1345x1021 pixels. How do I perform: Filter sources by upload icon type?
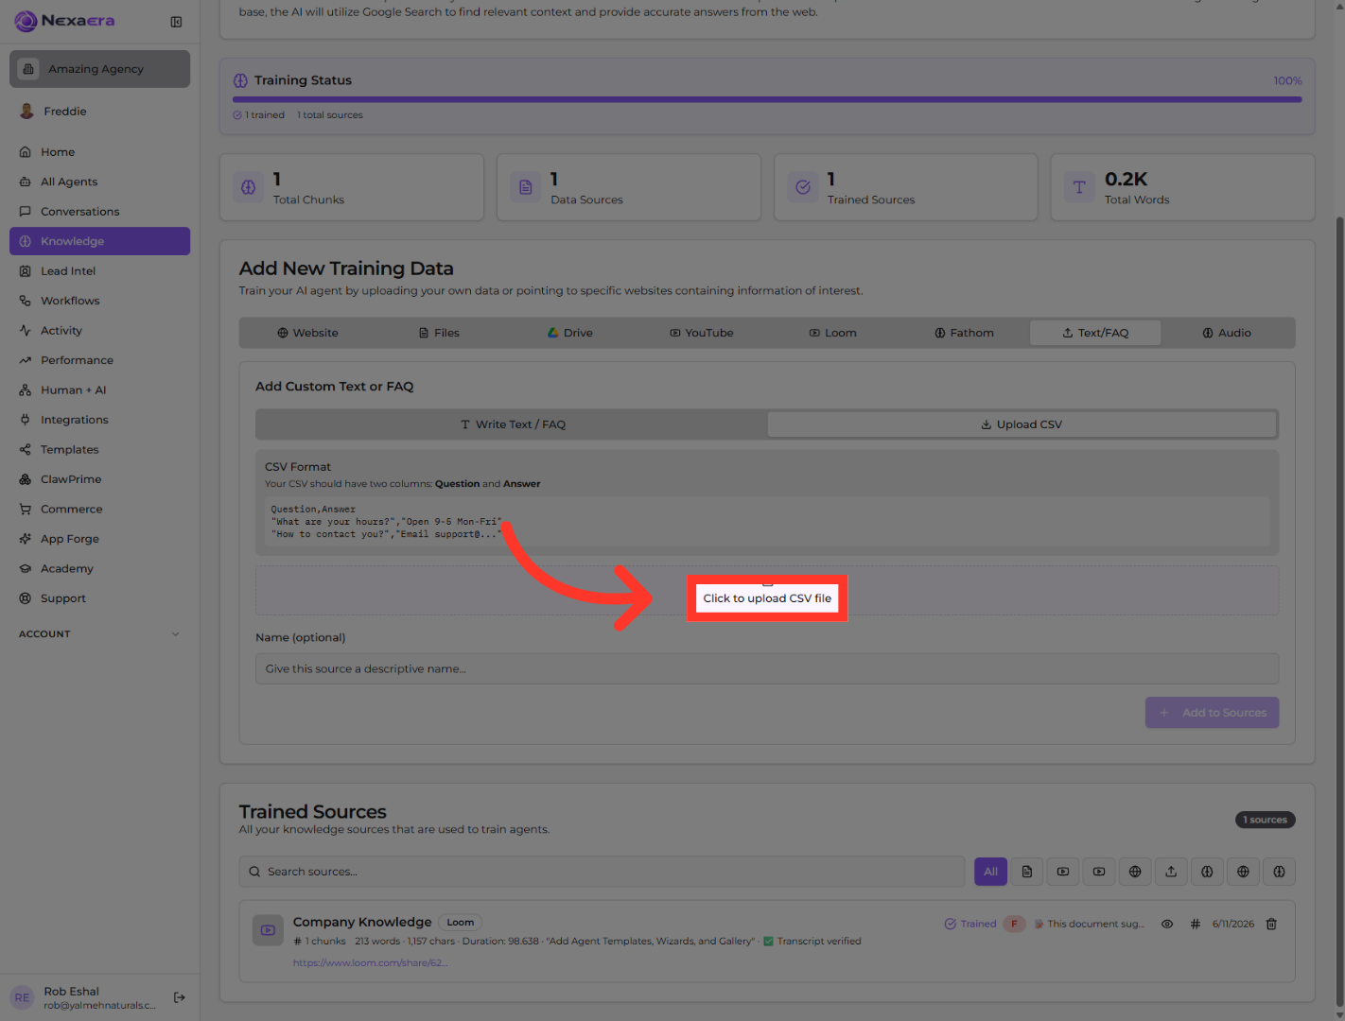click(x=1171, y=872)
